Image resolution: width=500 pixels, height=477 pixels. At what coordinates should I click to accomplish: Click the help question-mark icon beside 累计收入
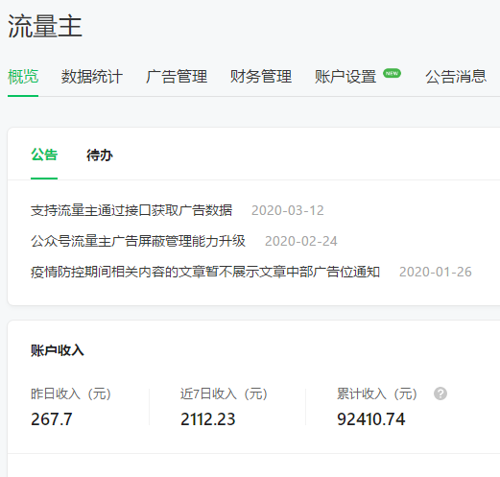pos(440,394)
